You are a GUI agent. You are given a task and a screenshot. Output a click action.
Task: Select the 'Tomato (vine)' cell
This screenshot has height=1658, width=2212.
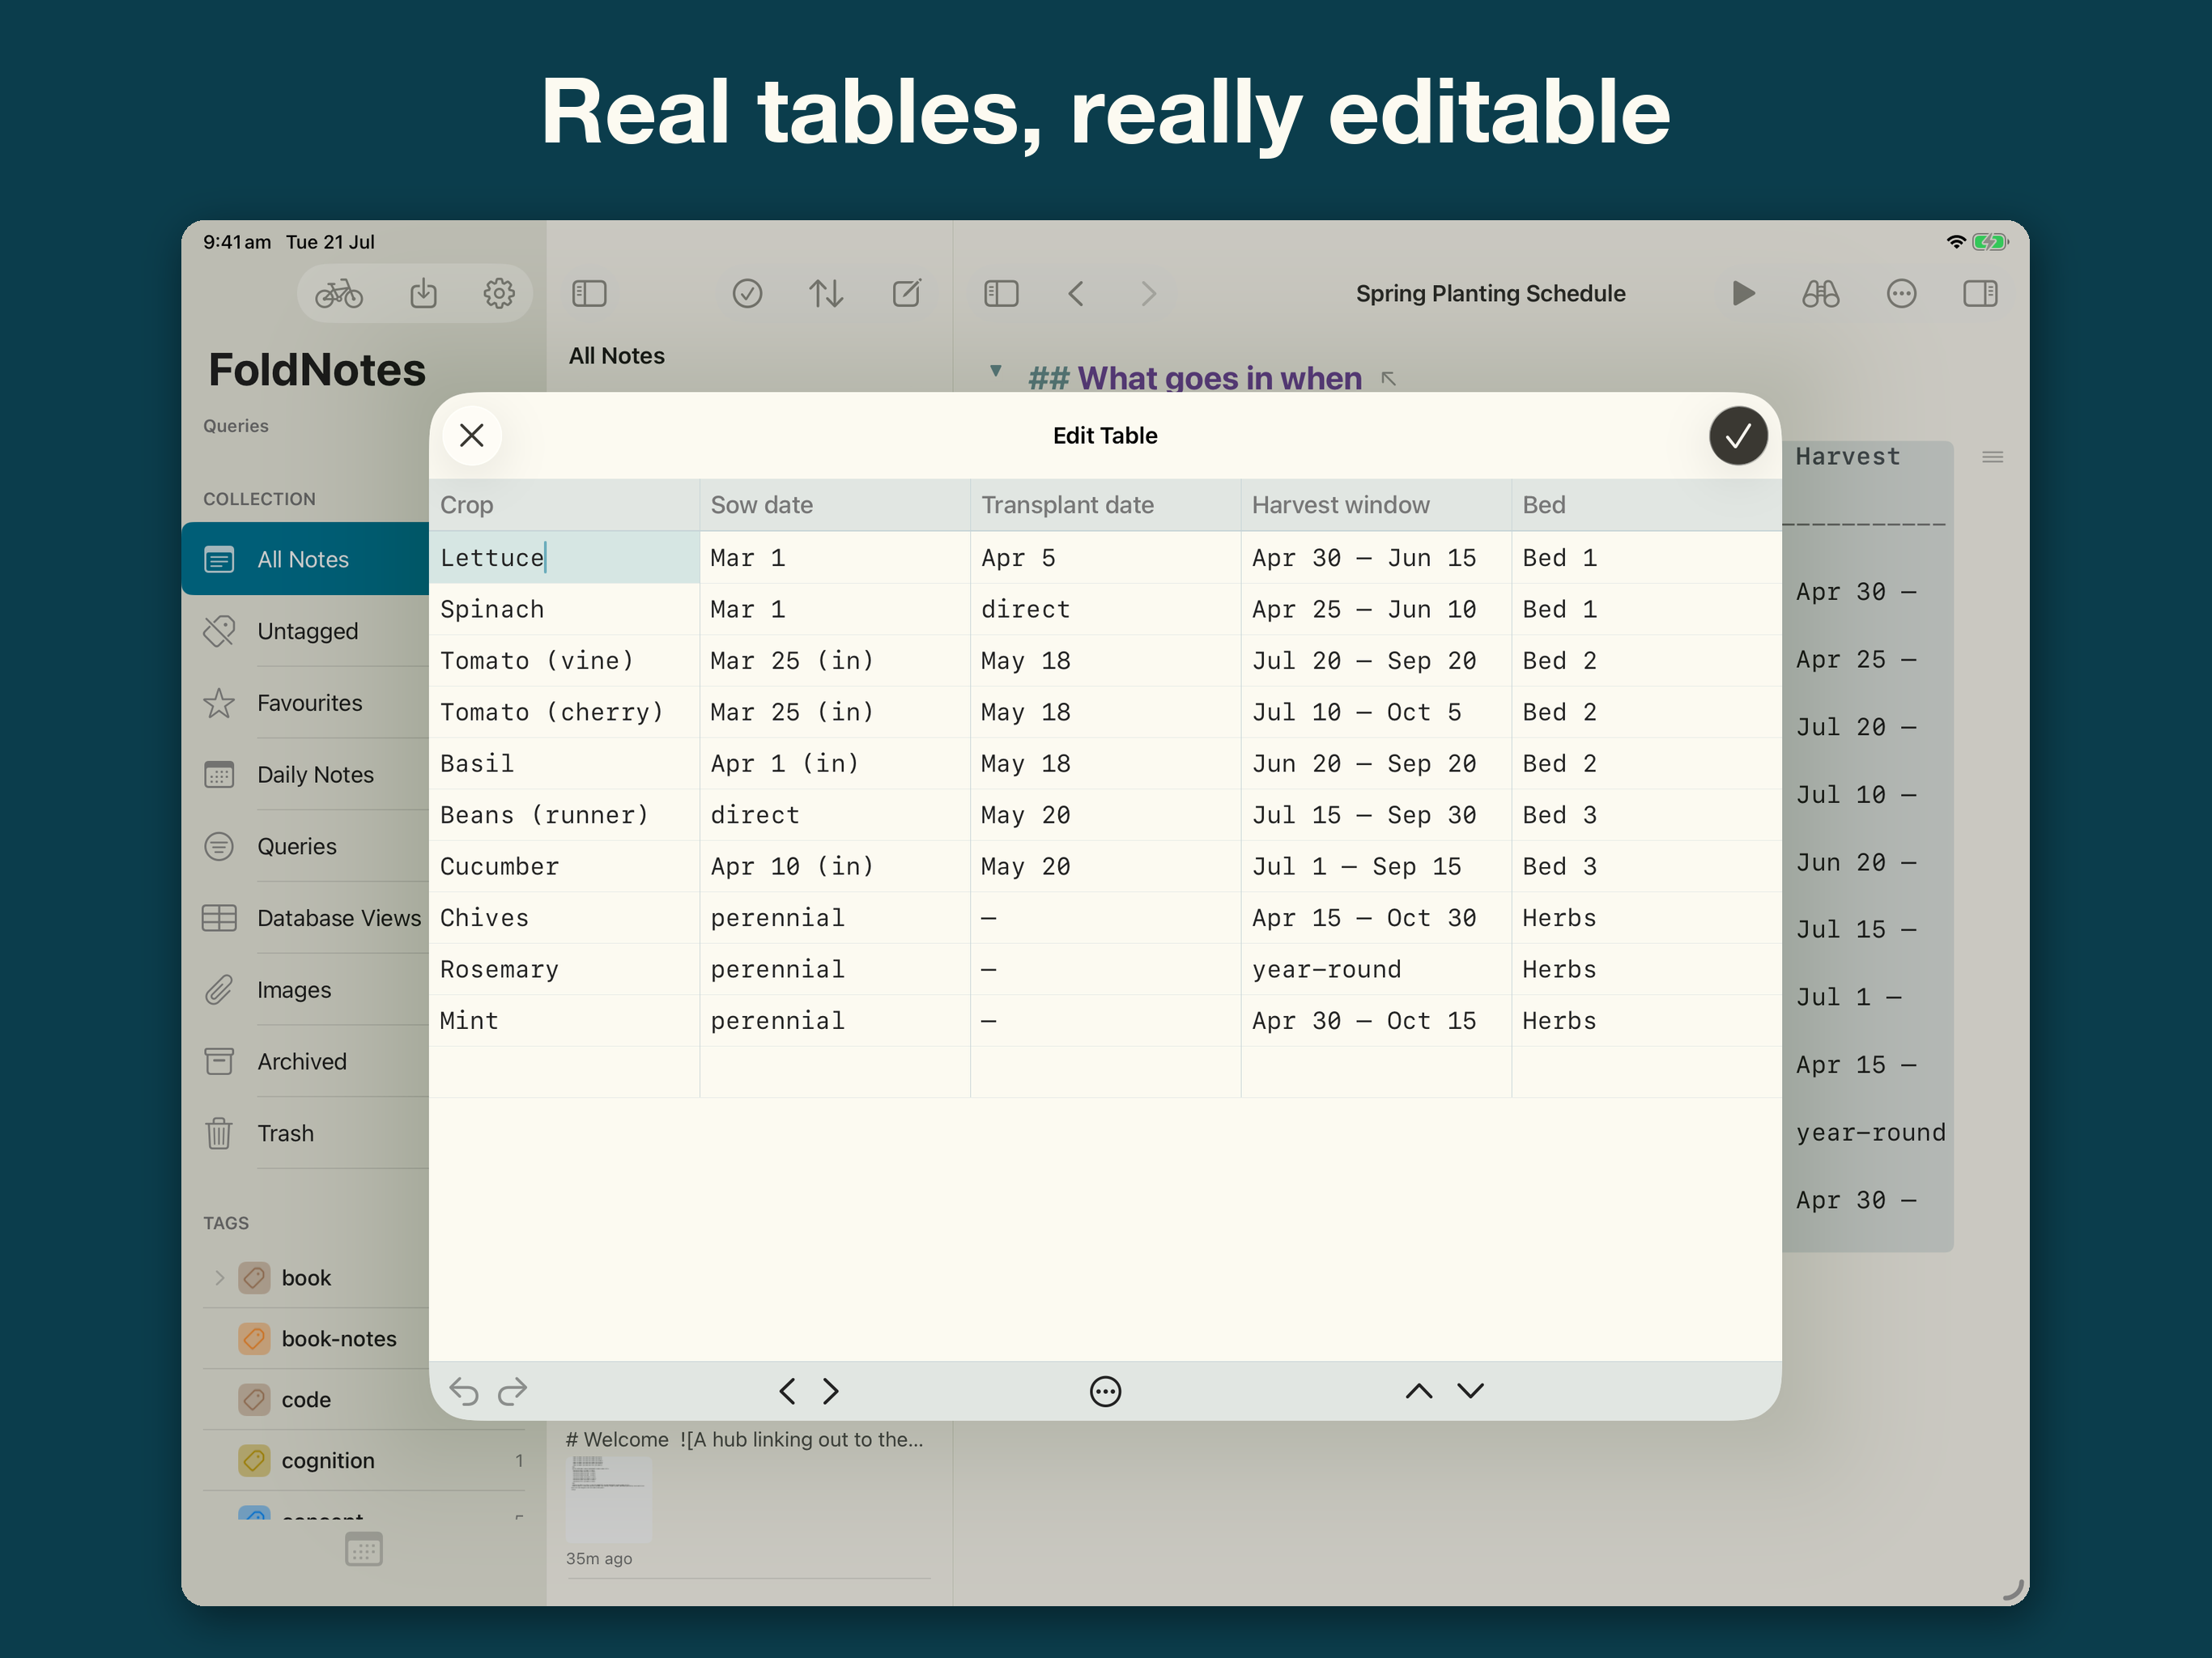pyautogui.click(x=564, y=661)
